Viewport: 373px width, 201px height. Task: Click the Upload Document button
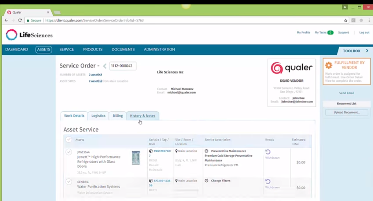pyautogui.click(x=346, y=112)
